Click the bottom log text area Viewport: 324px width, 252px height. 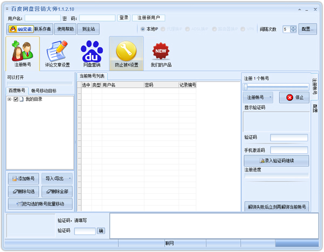pyautogui.click(x=214, y=226)
